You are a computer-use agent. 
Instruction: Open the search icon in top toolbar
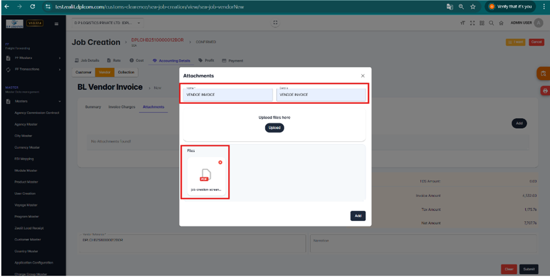pyautogui.click(x=491, y=23)
